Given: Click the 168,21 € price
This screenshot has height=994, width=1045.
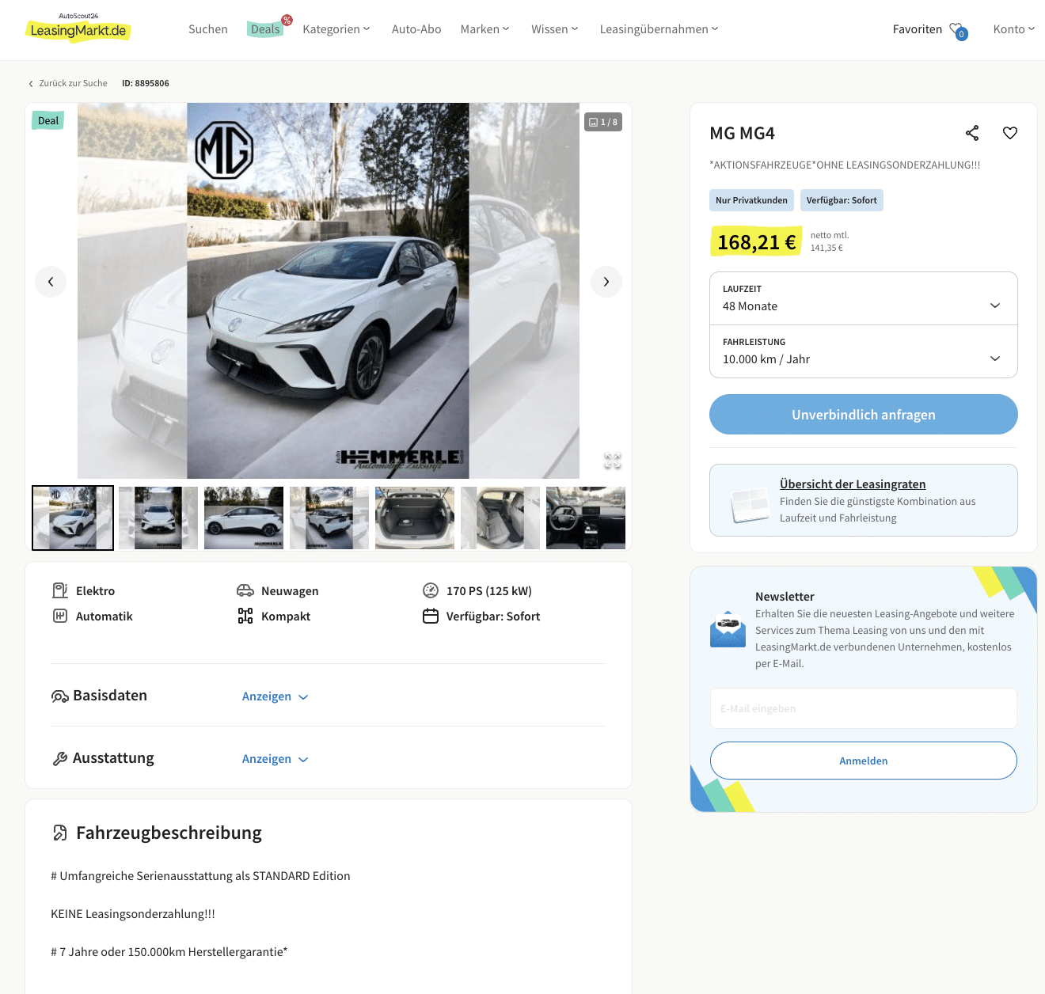Looking at the screenshot, I should (756, 242).
